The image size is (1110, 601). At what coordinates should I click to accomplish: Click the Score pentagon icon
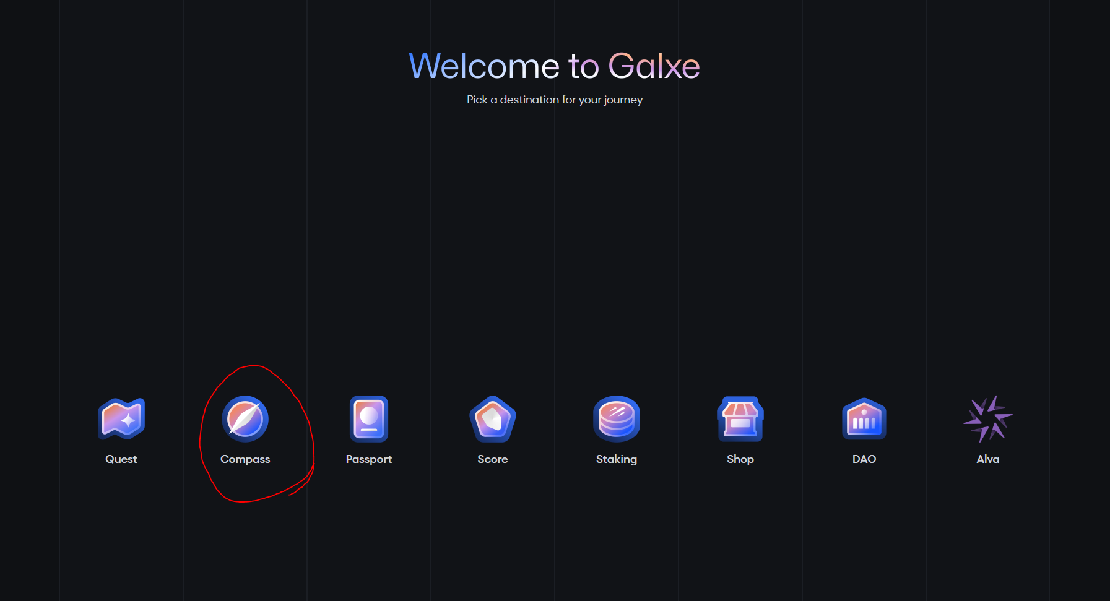coord(493,419)
